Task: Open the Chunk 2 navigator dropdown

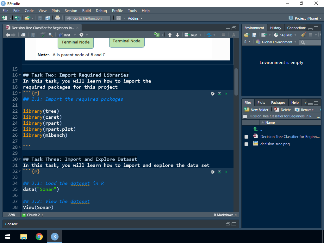Action: click(33, 215)
